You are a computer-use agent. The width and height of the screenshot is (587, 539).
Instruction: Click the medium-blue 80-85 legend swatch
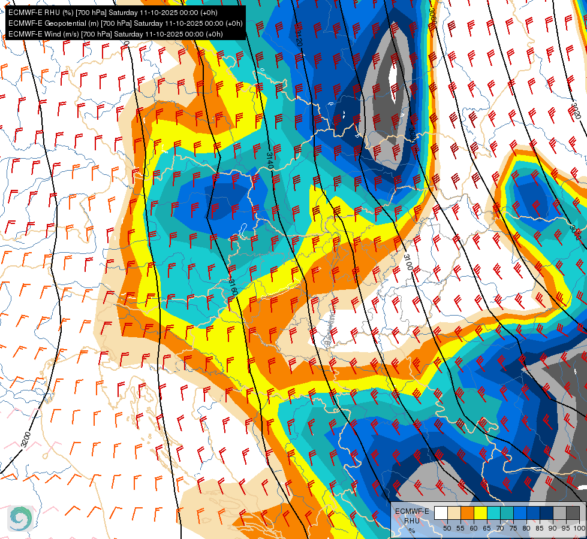pyautogui.click(x=534, y=513)
